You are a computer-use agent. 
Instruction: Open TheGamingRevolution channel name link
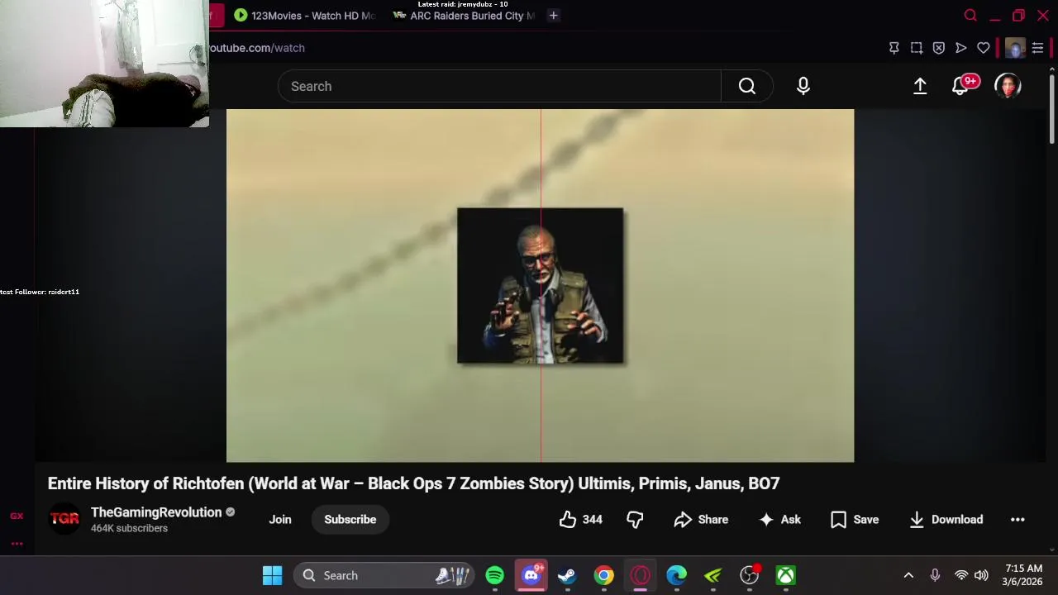[156, 512]
